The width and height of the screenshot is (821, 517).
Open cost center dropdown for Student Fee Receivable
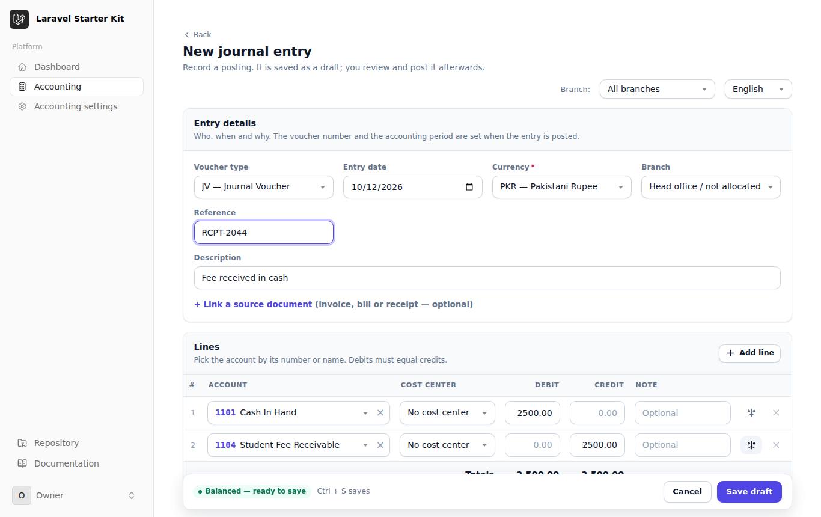(447, 445)
